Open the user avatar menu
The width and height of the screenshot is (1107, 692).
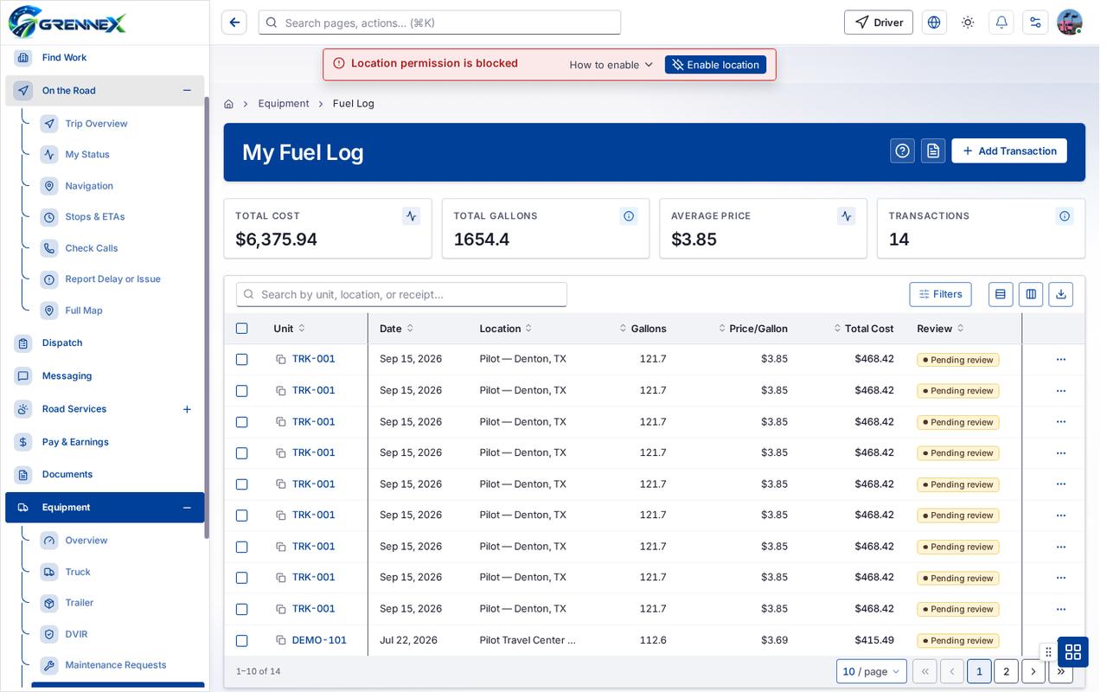pyautogui.click(x=1070, y=22)
